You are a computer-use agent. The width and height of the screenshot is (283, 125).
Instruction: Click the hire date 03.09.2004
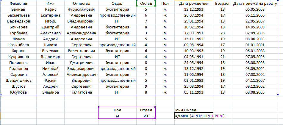tap(255, 69)
